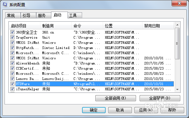The width and height of the screenshot is (189, 118).
Task: Toggle checkbox beside VM331 StiMnt dated 2010/10/01
Action: point(12,58)
